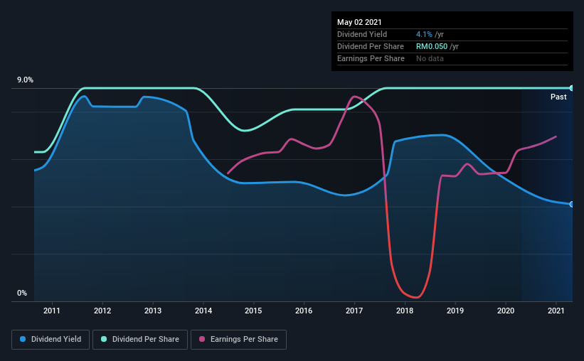The width and height of the screenshot is (584, 361).
Task: Click the 9.0% y-axis label
Action: 25,80
